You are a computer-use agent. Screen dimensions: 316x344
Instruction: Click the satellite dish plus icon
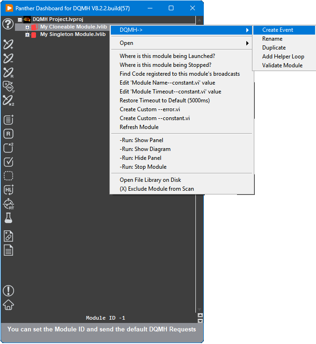(8, 44)
